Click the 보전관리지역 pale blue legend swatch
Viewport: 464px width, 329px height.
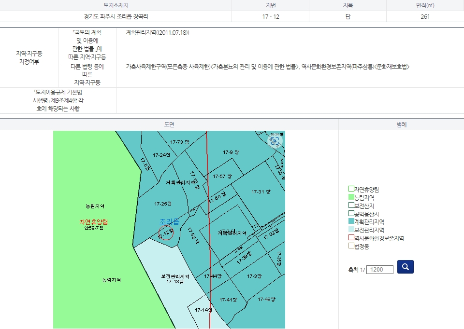pyautogui.click(x=351, y=230)
